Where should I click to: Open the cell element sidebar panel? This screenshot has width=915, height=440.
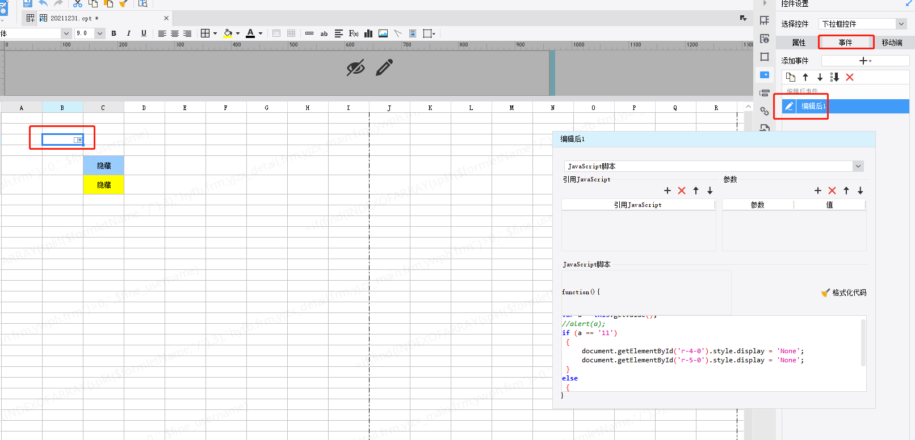coord(765,20)
